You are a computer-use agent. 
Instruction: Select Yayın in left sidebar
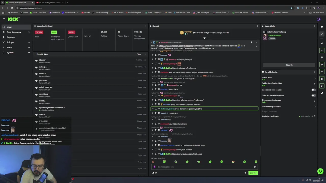(x=16, y=27)
